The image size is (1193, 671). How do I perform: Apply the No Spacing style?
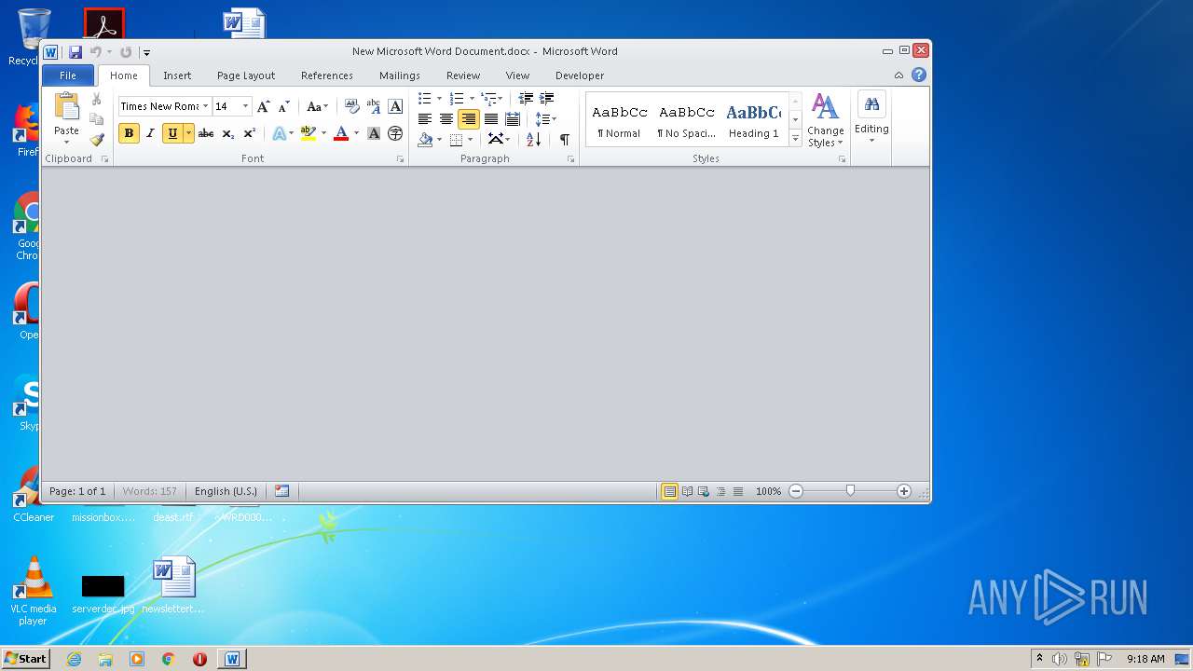click(687, 120)
